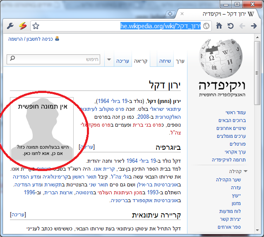Click the scrollbar down arrow
Viewport: 264px width, 237px height.
click(x=257, y=230)
